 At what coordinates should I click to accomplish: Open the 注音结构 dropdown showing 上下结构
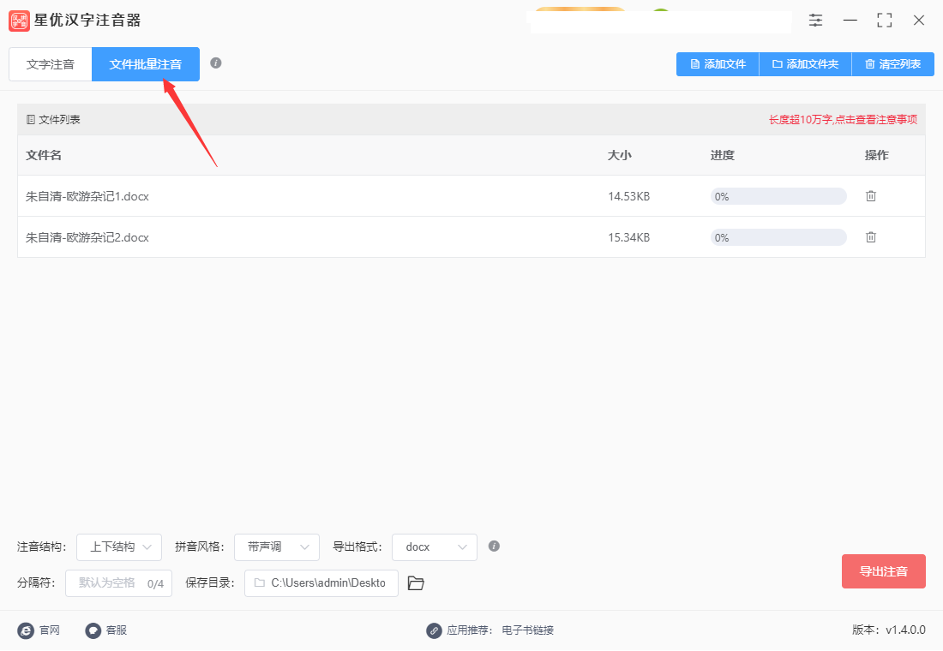coord(119,547)
